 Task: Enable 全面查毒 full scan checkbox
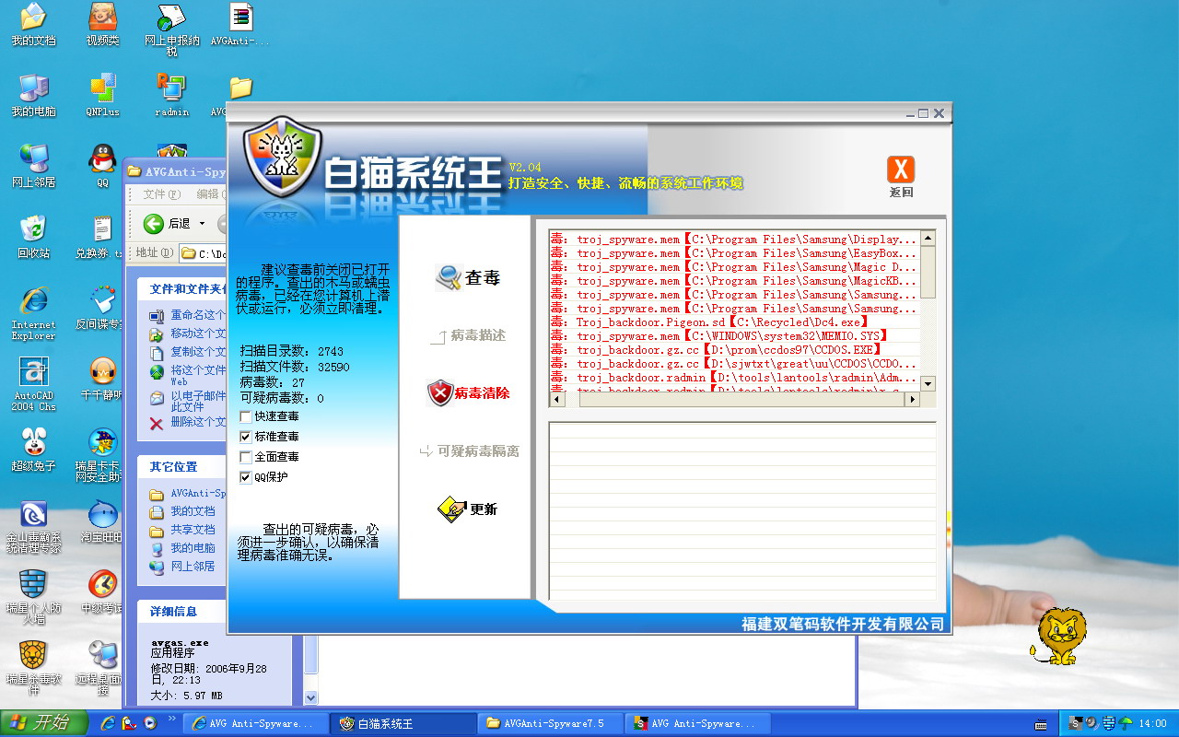pos(246,457)
